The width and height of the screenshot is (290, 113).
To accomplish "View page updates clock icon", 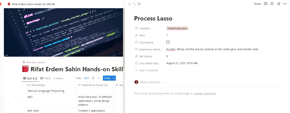I will click(272, 4).
